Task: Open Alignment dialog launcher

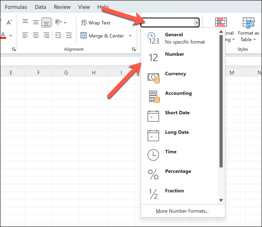Action: pyautogui.click(x=134, y=49)
